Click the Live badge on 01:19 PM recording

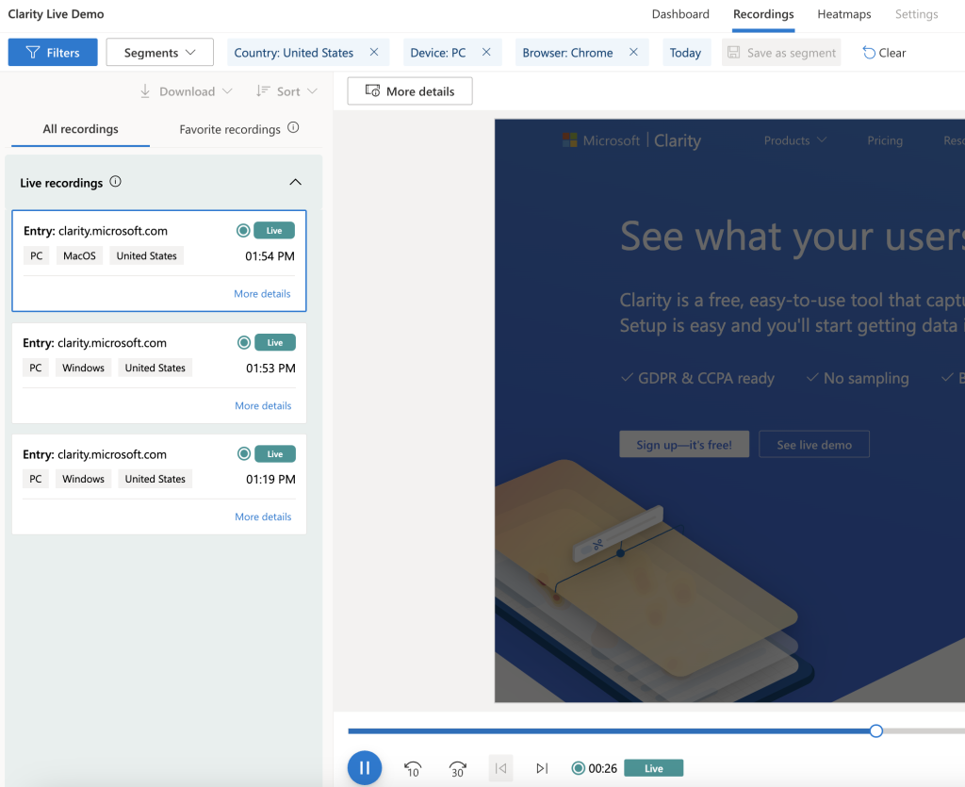(275, 454)
